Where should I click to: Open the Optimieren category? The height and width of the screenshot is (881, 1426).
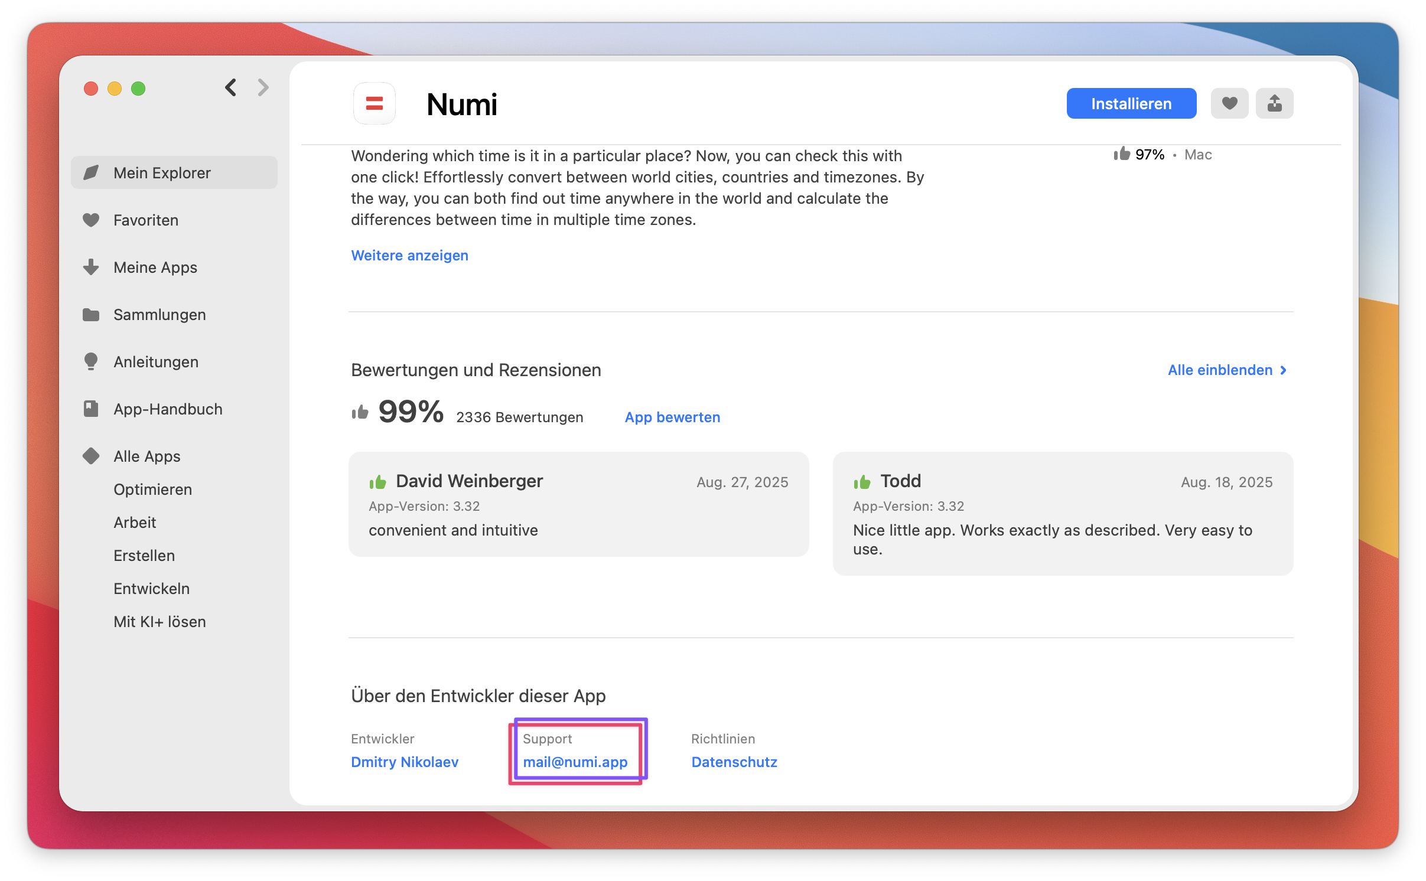(152, 490)
